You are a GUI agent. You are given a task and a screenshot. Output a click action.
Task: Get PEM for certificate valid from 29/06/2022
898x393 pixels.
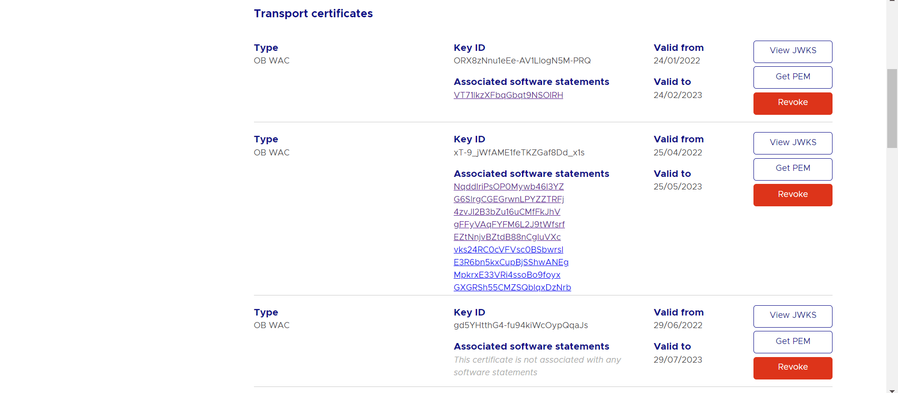pyautogui.click(x=793, y=342)
